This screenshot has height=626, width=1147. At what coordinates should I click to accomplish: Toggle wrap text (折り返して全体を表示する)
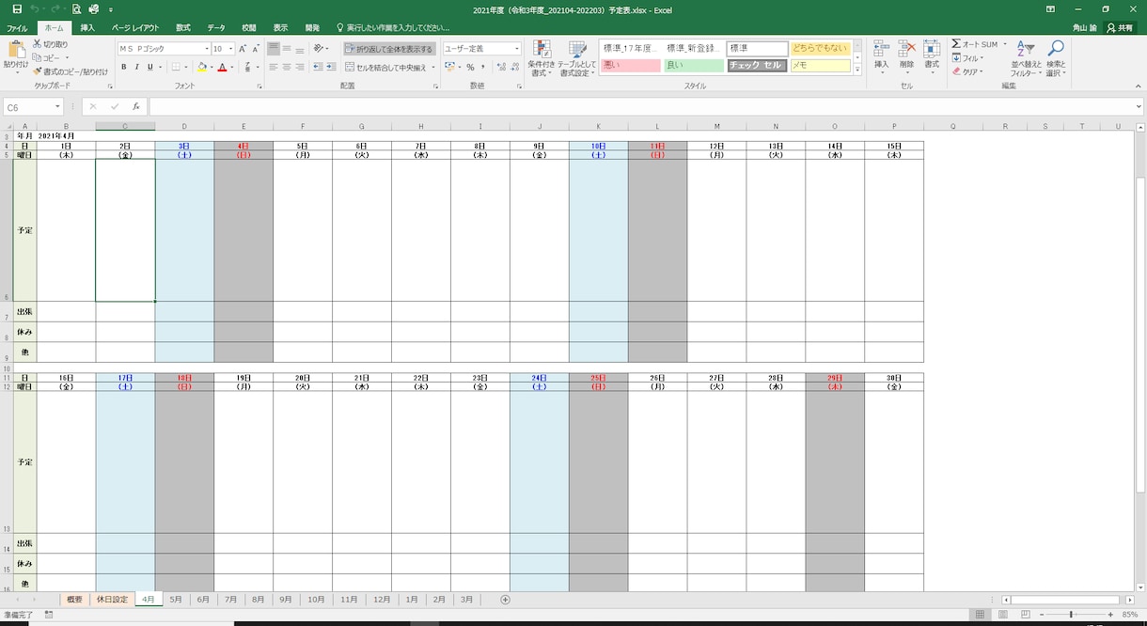(x=389, y=49)
